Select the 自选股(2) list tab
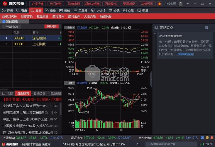 click(12, 27)
